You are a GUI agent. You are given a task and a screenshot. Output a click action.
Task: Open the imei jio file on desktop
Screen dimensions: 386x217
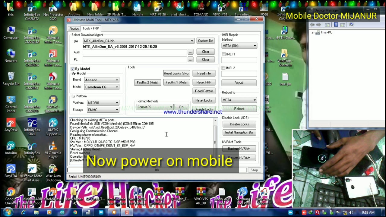285,79
